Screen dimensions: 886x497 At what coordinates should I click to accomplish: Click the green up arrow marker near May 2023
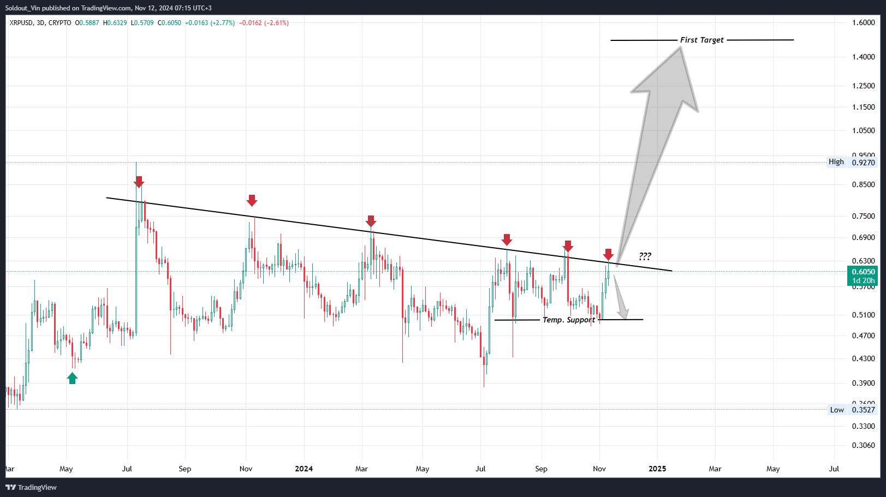(x=72, y=378)
